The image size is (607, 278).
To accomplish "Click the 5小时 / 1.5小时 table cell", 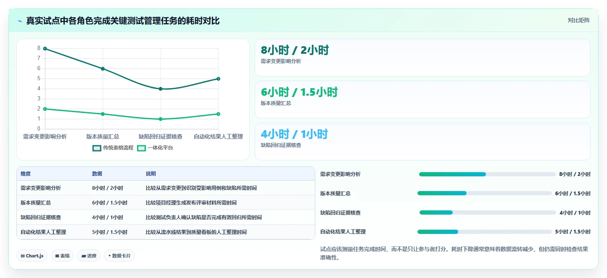I will point(115,232).
